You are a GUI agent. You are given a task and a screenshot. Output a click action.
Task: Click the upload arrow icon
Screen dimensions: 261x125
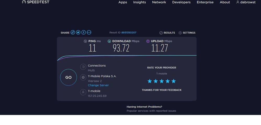coord(148,41)
